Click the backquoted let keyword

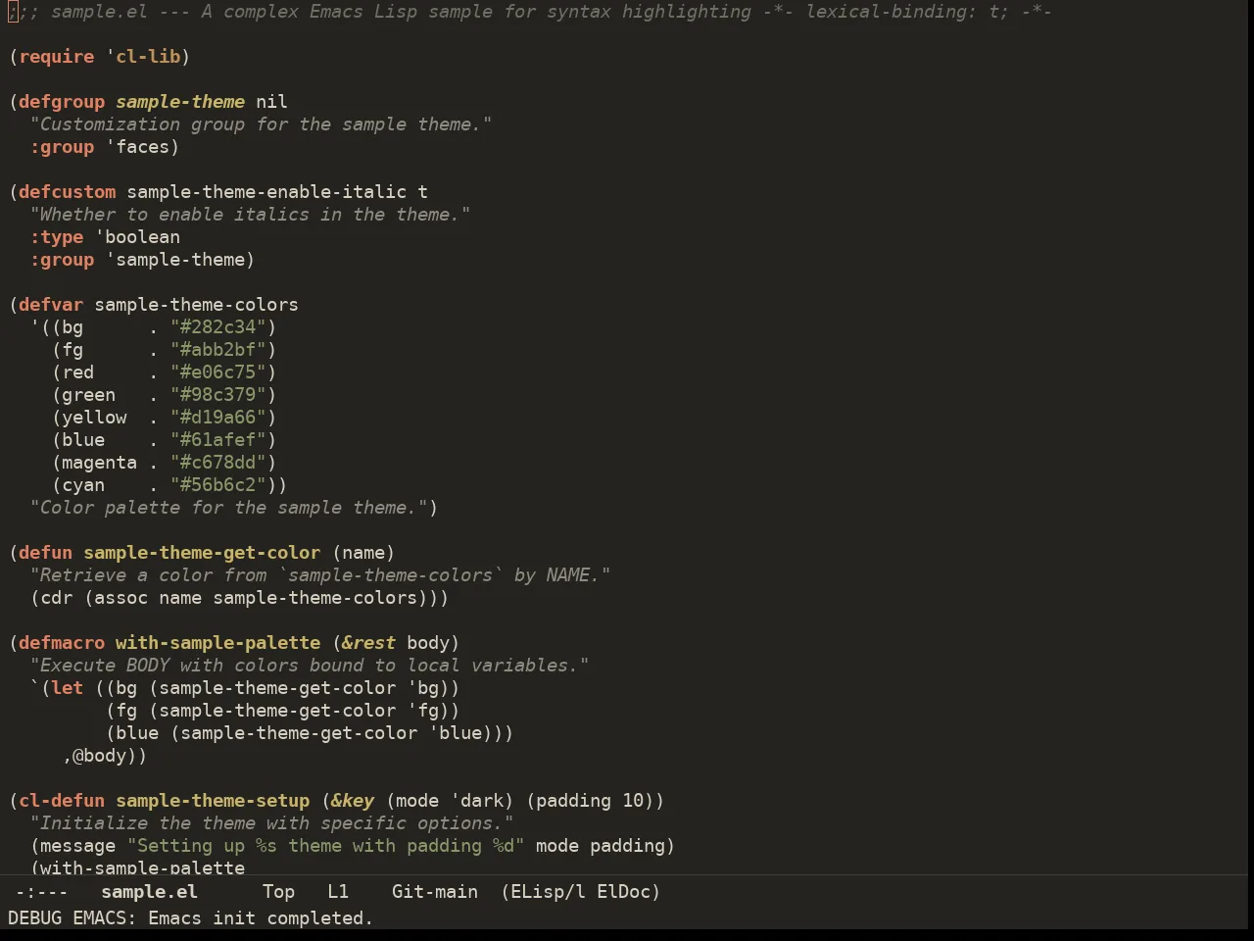68,688
